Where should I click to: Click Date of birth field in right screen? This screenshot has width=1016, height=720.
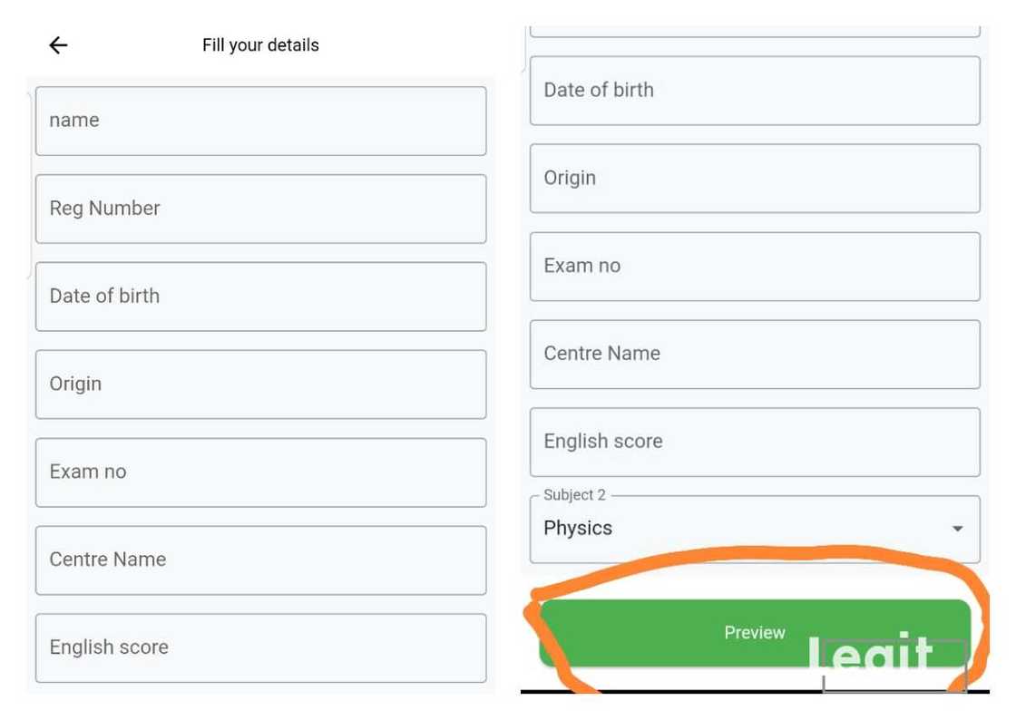pyautogui.click(x=755, y=91)
